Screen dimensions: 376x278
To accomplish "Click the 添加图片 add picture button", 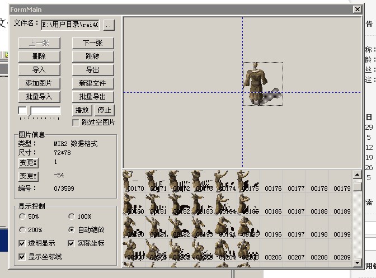I will click(39, 83).
